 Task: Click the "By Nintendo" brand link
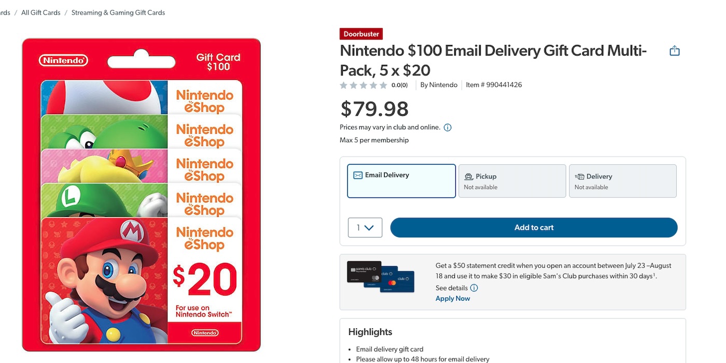(x=439, y=85)
